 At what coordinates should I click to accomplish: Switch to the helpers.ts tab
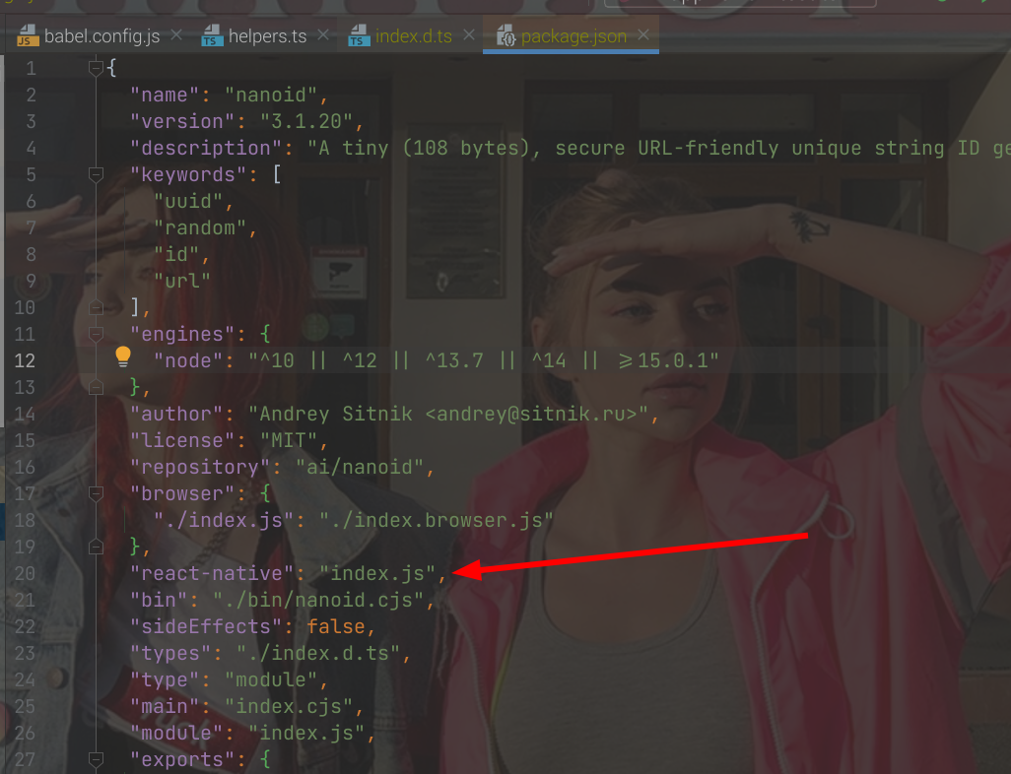[267, 36]
